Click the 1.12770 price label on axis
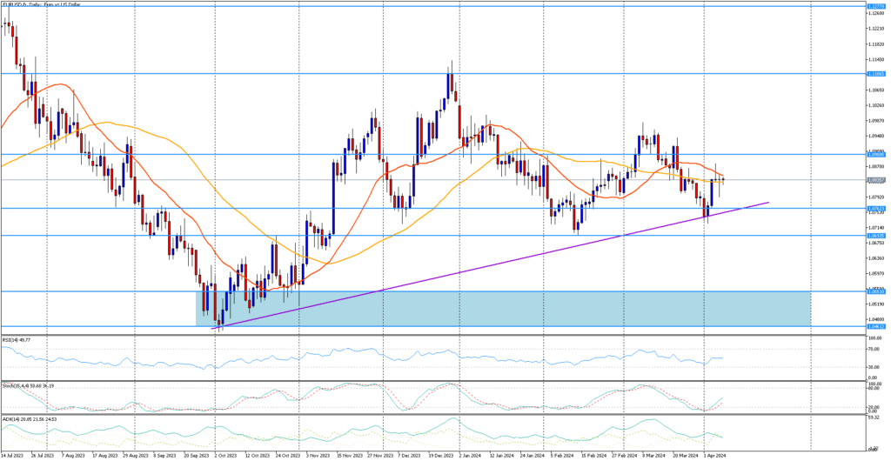Image resolution: width=891 pixels, height=461 pixels. click(876, 4)
